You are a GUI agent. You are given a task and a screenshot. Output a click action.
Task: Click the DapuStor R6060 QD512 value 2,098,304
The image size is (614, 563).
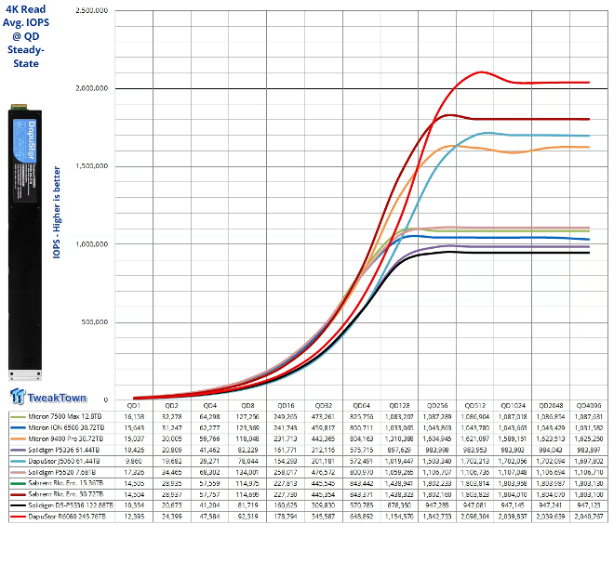click(x=475, y=517)
